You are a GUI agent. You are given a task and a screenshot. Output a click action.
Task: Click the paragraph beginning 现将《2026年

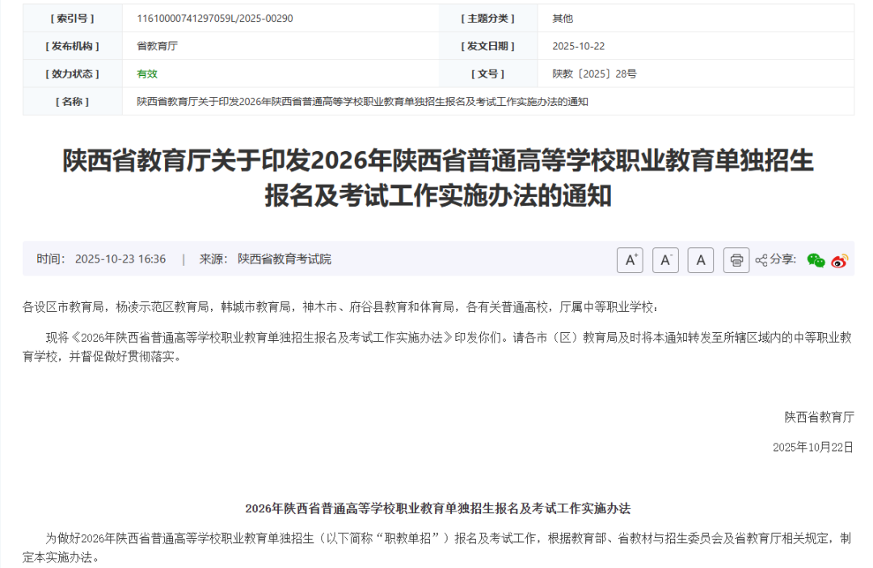[x=437, y=347]
